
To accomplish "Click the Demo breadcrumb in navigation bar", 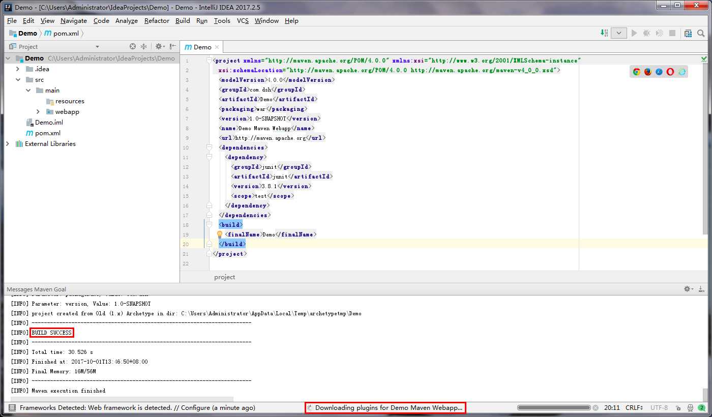I will click(x=23, y=33).
